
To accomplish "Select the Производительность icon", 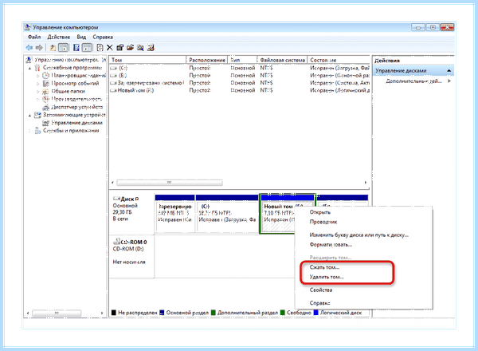I will [x=45, y=99].
